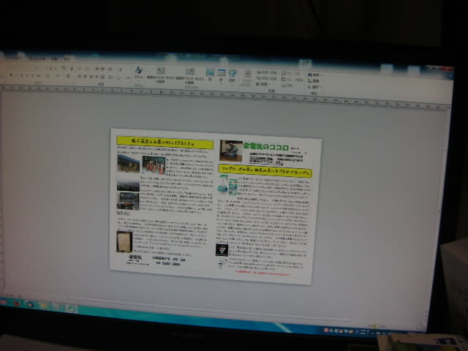Select the crouching man photo beside the title

coord(231,151)
